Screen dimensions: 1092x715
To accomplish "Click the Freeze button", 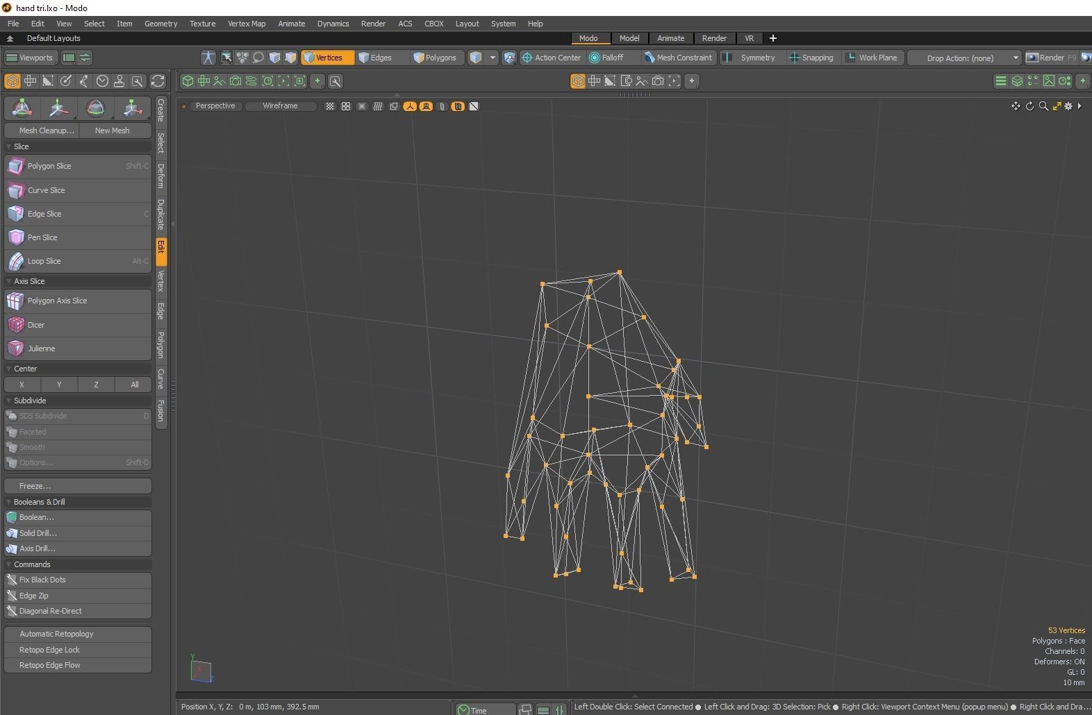I will 78,486.
